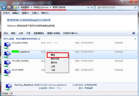
Task: Select the ChinaNet-FANG network name
Action: (x=20, y=43)
